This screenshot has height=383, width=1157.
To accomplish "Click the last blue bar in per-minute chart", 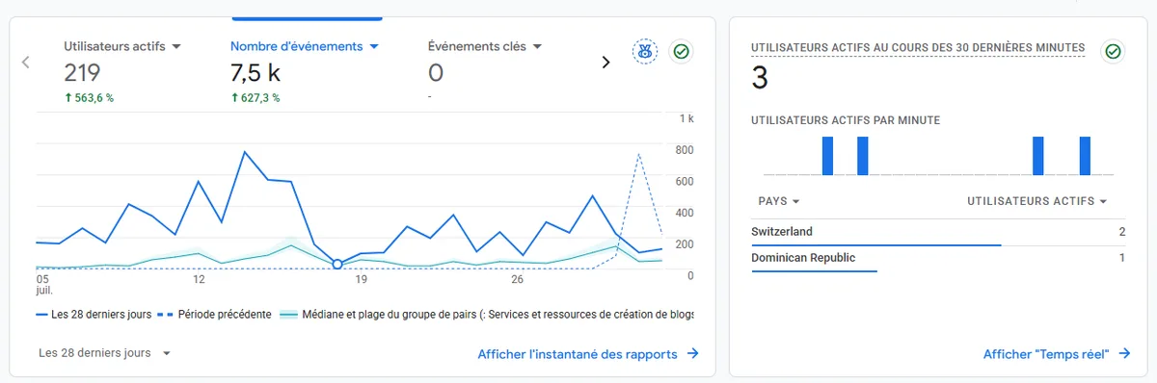I will 1085,156.
